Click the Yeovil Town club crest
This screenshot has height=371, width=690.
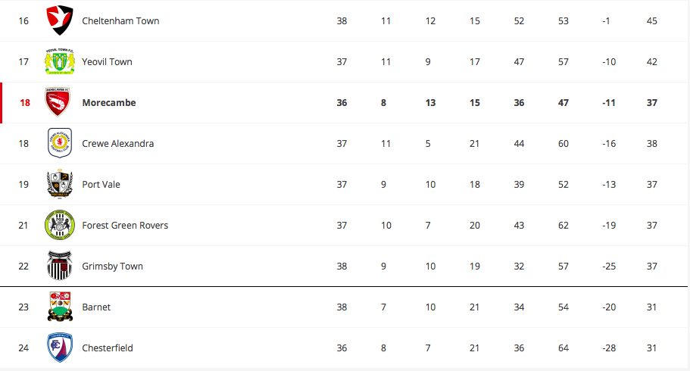click(x=59, y=61)
